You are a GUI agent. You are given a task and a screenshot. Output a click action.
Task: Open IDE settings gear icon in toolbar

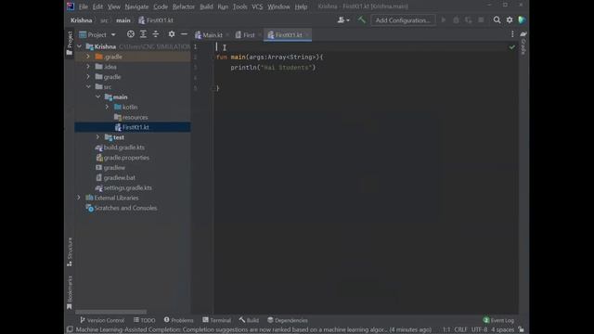[510, 19]
